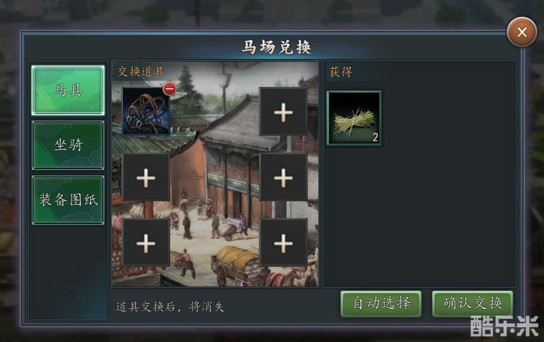Open the last exchange plus slot
Screen dimensions: 544x342
point(283,243)
